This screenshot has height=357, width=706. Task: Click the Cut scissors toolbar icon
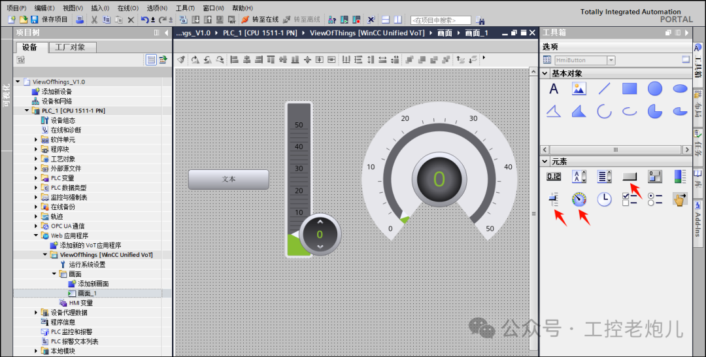pos(94,20)
